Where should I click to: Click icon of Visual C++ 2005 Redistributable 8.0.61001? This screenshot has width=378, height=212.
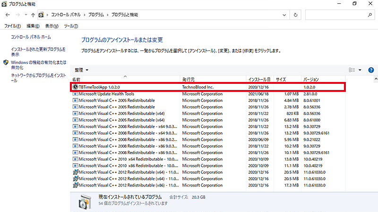coord(76,100)
